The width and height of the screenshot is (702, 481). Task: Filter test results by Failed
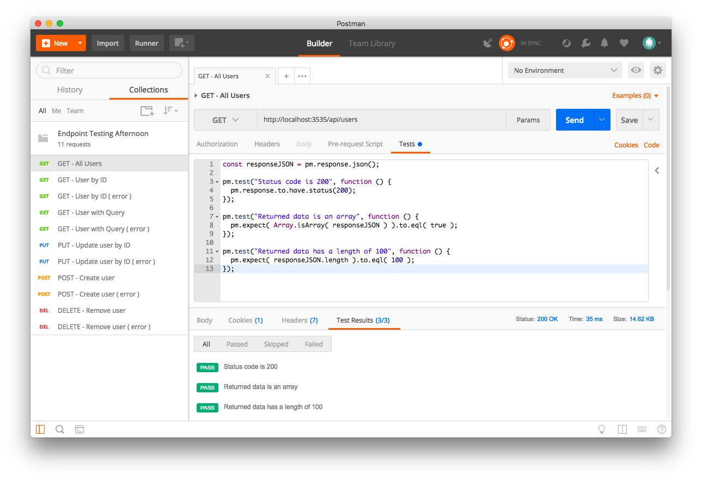[x=314, y=344]
